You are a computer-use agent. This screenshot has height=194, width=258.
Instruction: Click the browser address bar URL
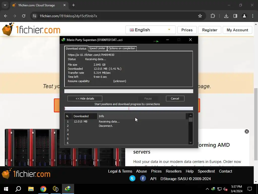coord(68,16)
